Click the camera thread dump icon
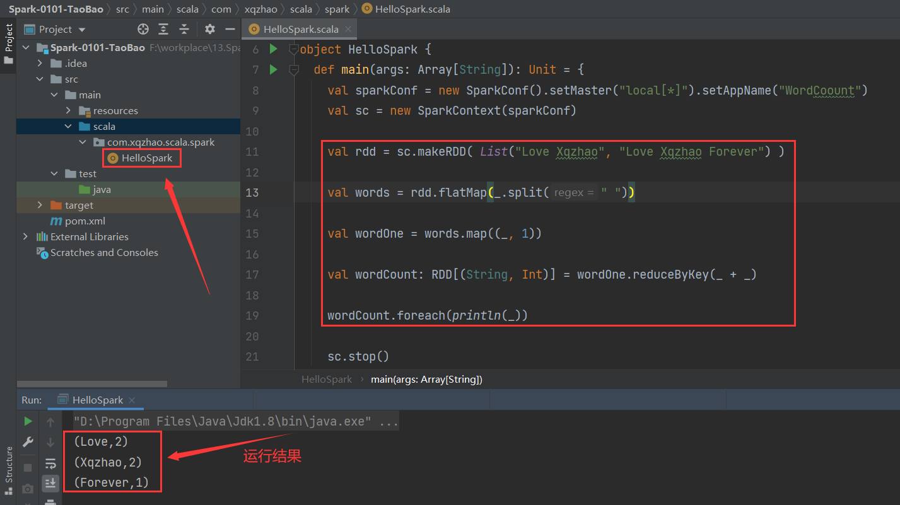 28,489
